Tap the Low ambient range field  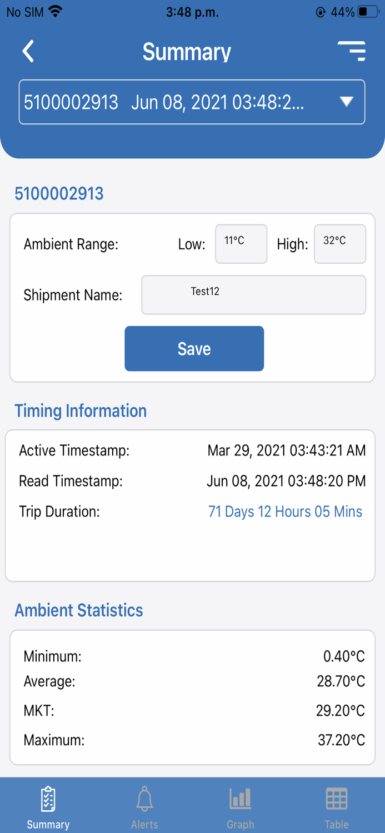tap(241, 244)
